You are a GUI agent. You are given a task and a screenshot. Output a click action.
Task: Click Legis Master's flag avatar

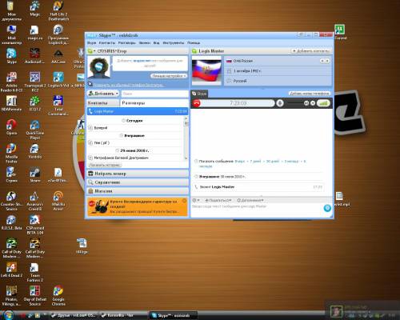(206, 70)
